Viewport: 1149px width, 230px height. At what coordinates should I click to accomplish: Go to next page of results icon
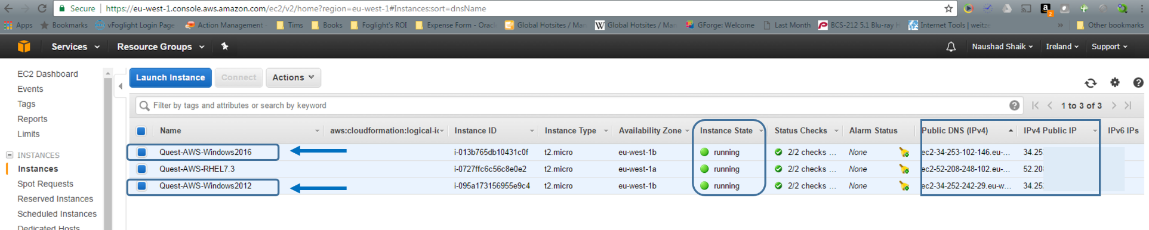(1114, 105)
